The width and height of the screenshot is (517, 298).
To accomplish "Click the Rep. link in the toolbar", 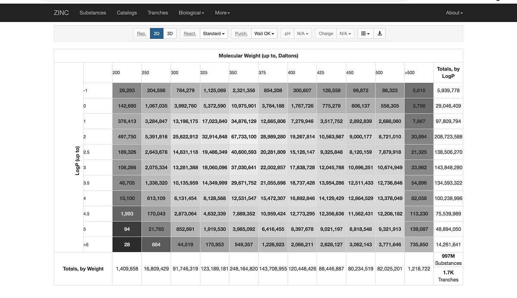I will [141, 33].
